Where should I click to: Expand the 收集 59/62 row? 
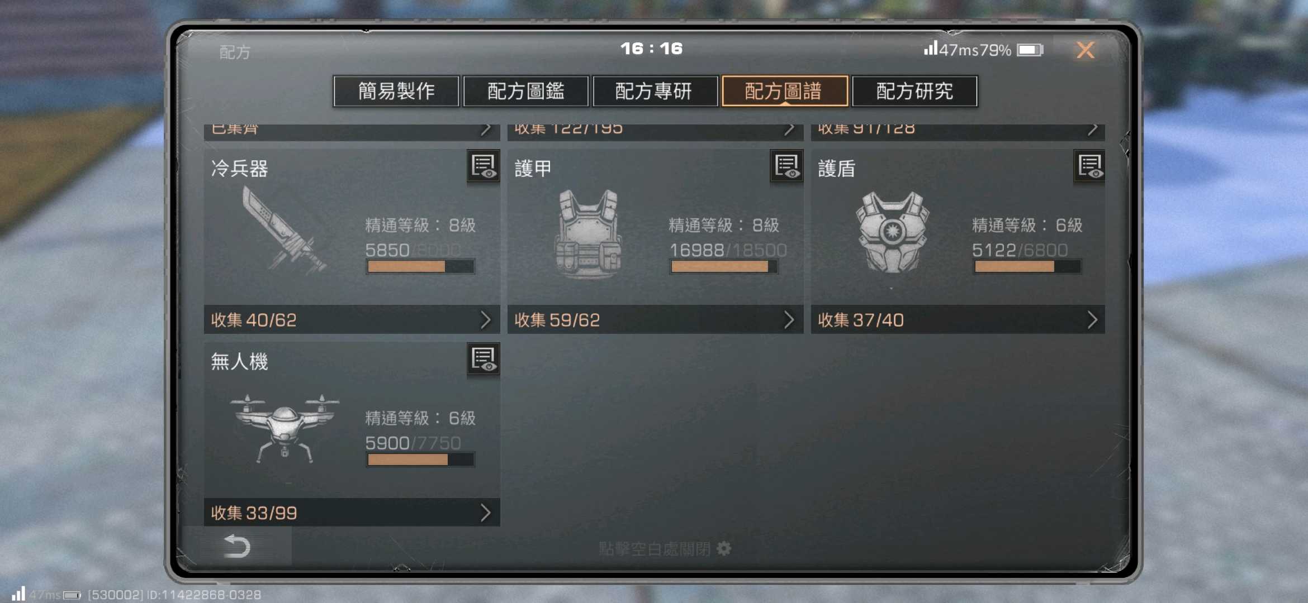(655, 320)
